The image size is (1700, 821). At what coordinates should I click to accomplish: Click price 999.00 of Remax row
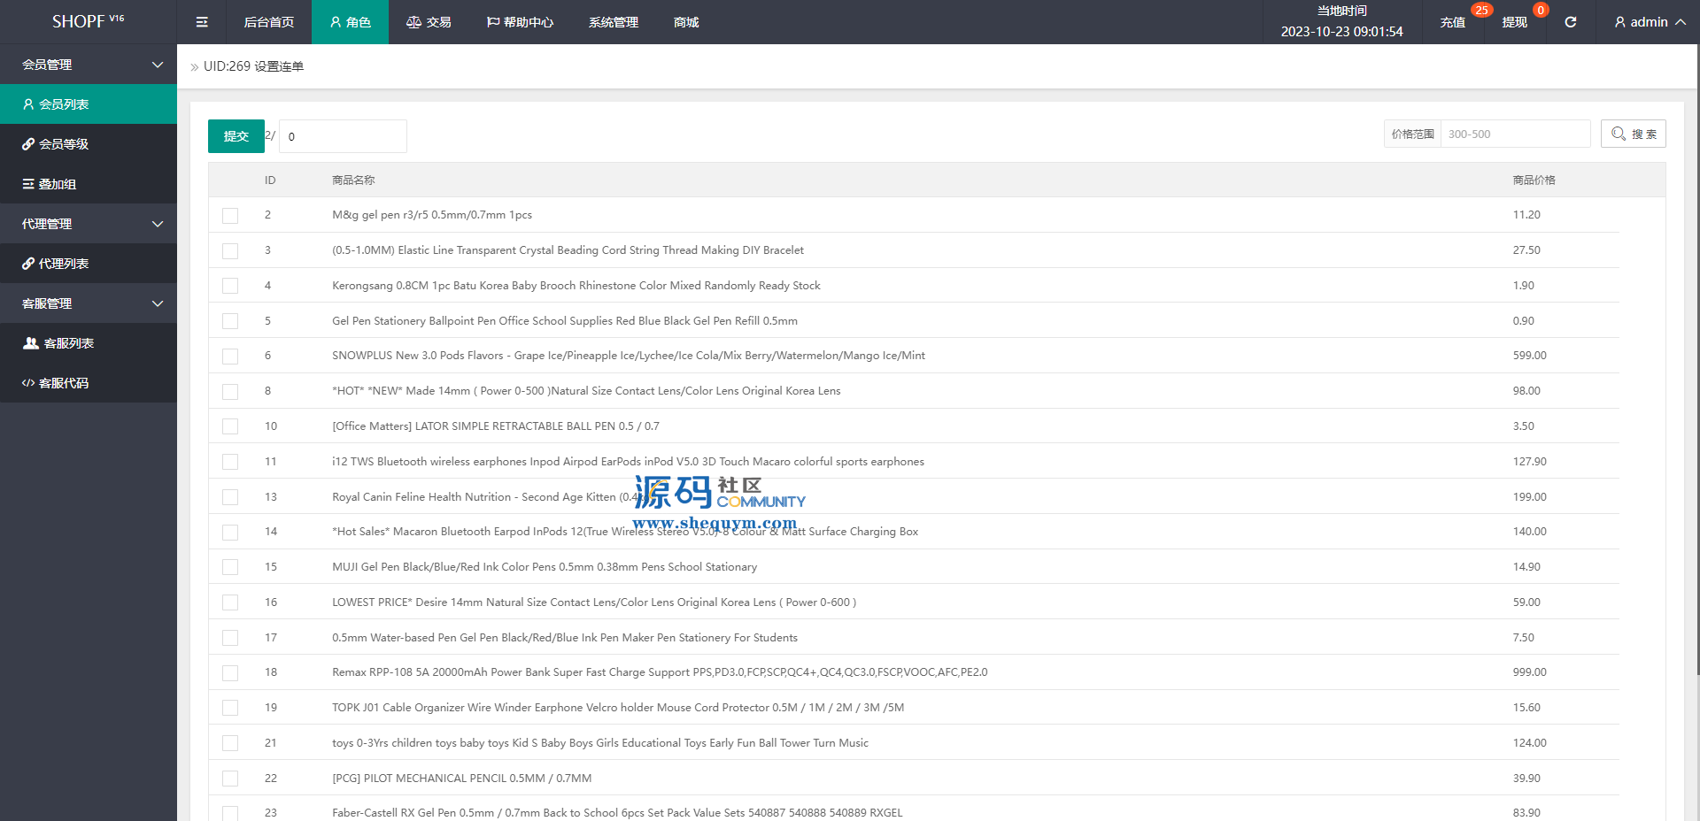pyautogui.click(x=1529, y=672)
